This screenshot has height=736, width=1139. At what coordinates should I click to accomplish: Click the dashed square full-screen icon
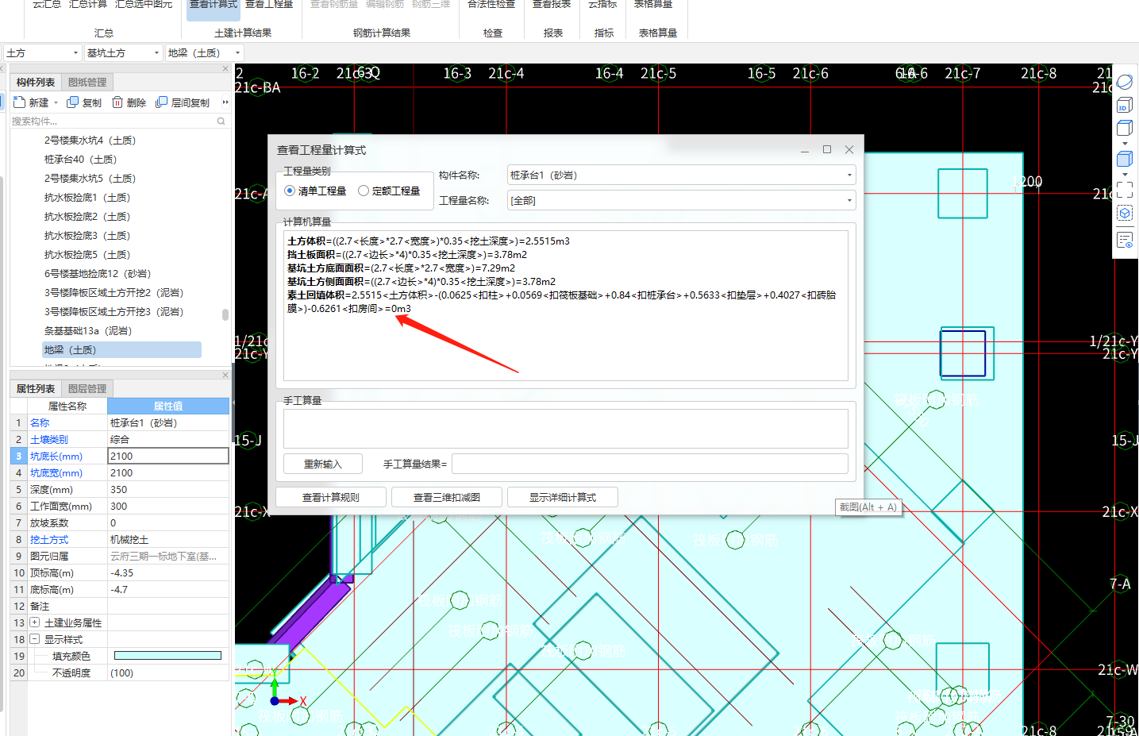[1124, 190]
